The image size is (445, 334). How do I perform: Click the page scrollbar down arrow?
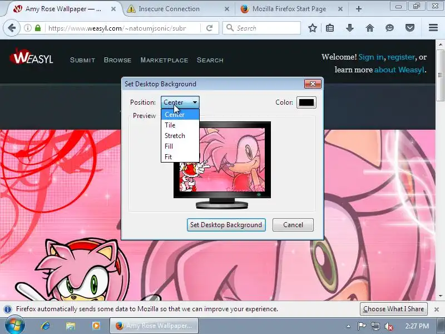(440, 296)
